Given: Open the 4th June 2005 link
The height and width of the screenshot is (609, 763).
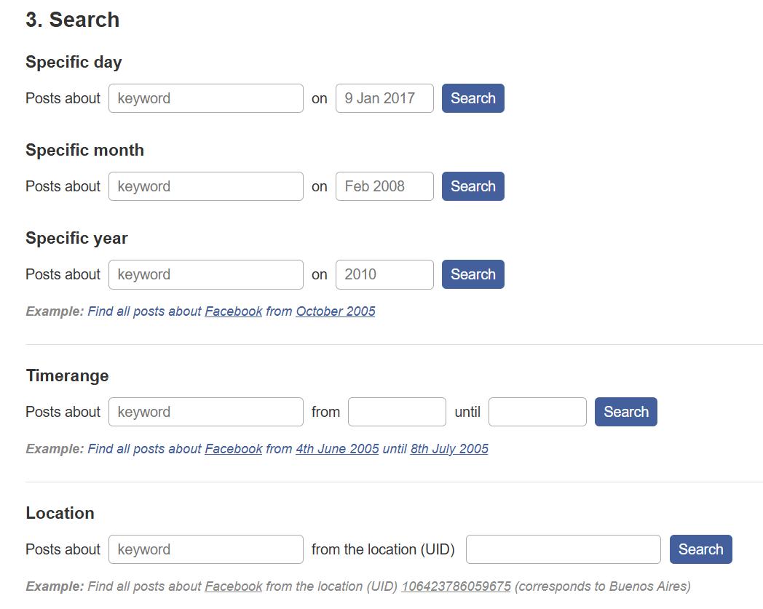Looking at the screenshot, I should (337, 449).
